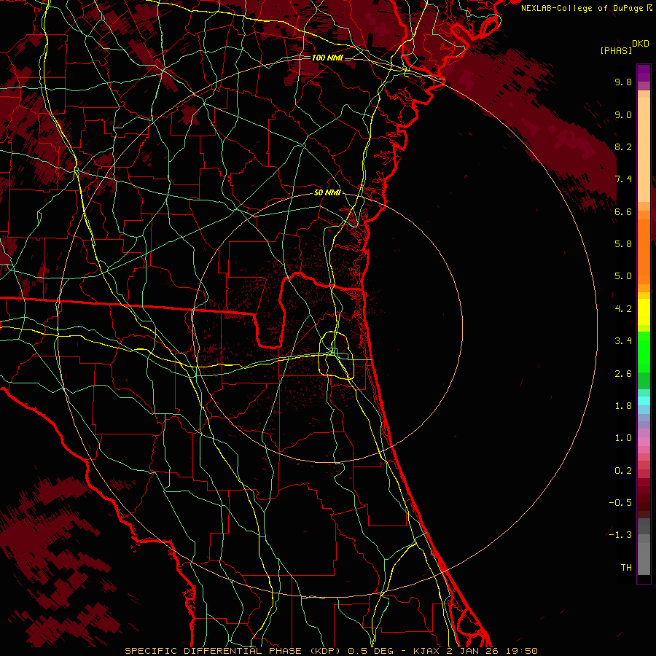The width and height of the screenshot is (656, 656).
Task: Click the TH label on the color scale
Action: coord(626,568)
